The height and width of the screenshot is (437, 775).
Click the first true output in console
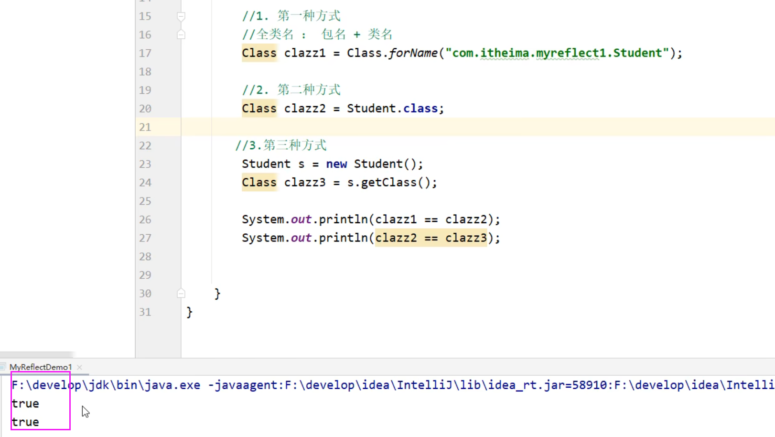[x=26, y=404]
